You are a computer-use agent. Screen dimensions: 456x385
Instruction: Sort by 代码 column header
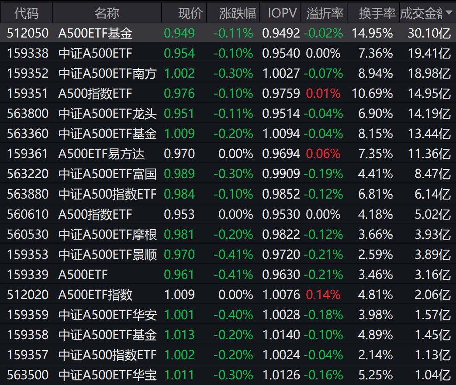tap(26, 14)
